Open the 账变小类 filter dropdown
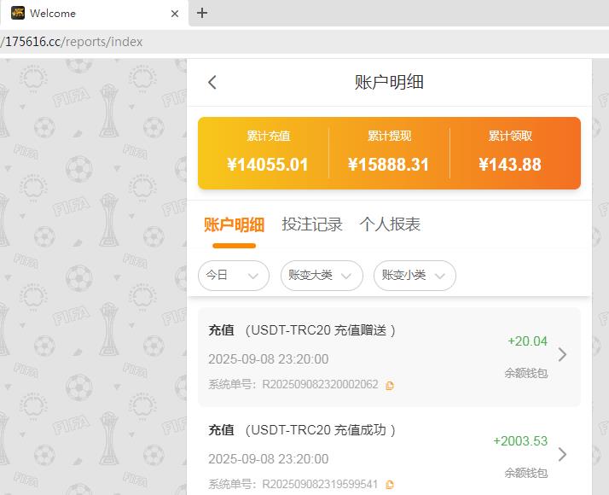 click(x=414, y=276)
